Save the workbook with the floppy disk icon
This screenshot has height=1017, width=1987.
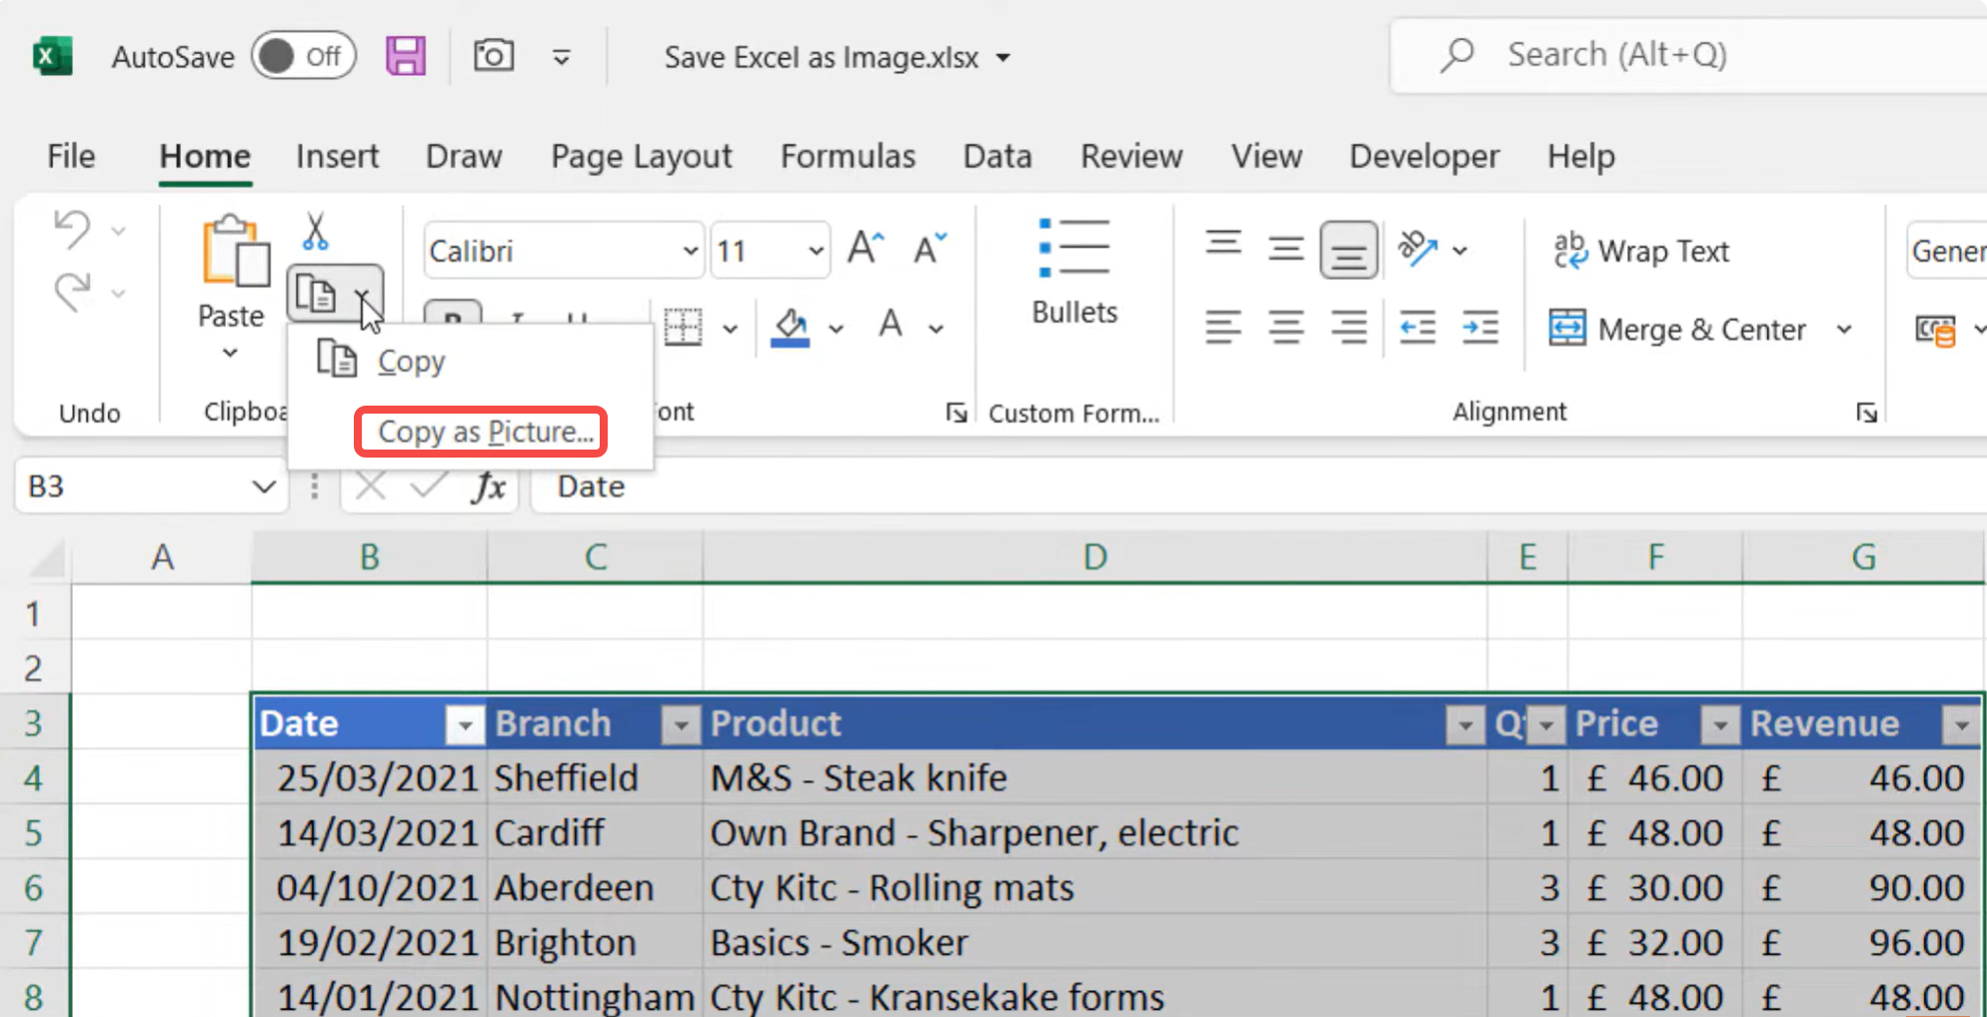coord(405,56)
